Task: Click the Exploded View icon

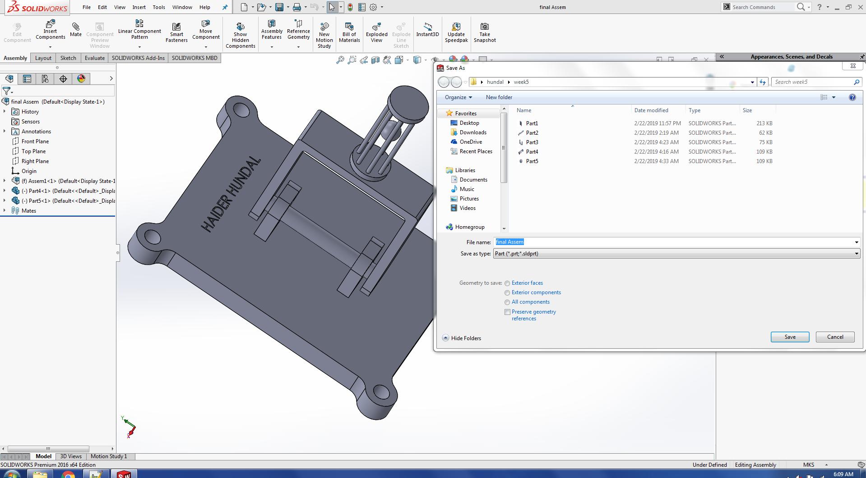Action: (376, 27)
